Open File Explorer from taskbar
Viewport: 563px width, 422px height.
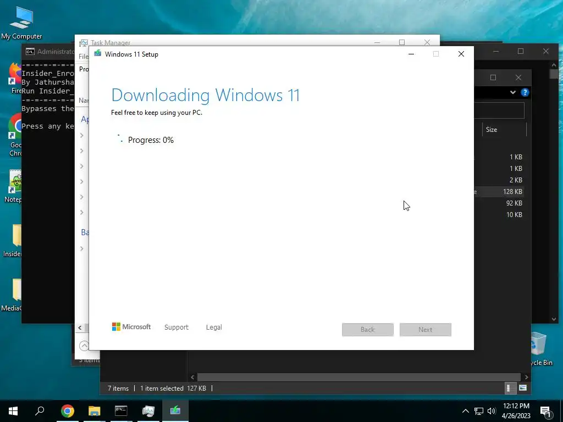click(95, 410)
